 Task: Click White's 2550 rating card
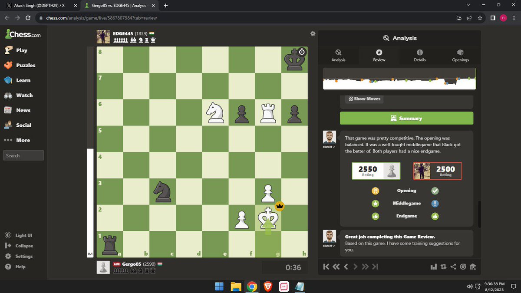[376, 171]
